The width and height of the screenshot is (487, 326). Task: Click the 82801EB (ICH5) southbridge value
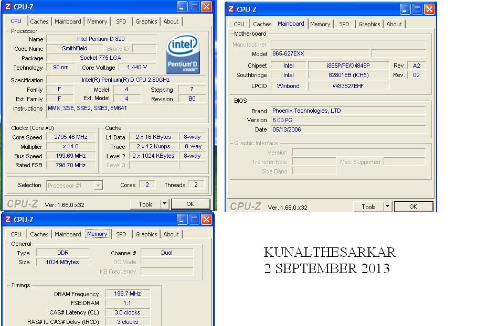348,75
